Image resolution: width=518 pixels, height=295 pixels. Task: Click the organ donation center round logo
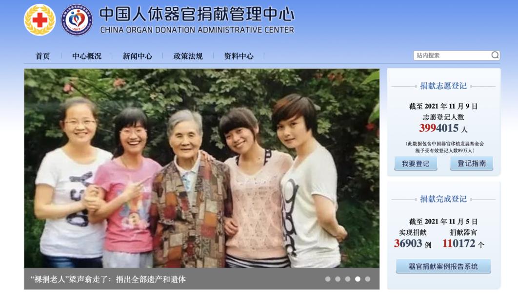tap(77, 20)
